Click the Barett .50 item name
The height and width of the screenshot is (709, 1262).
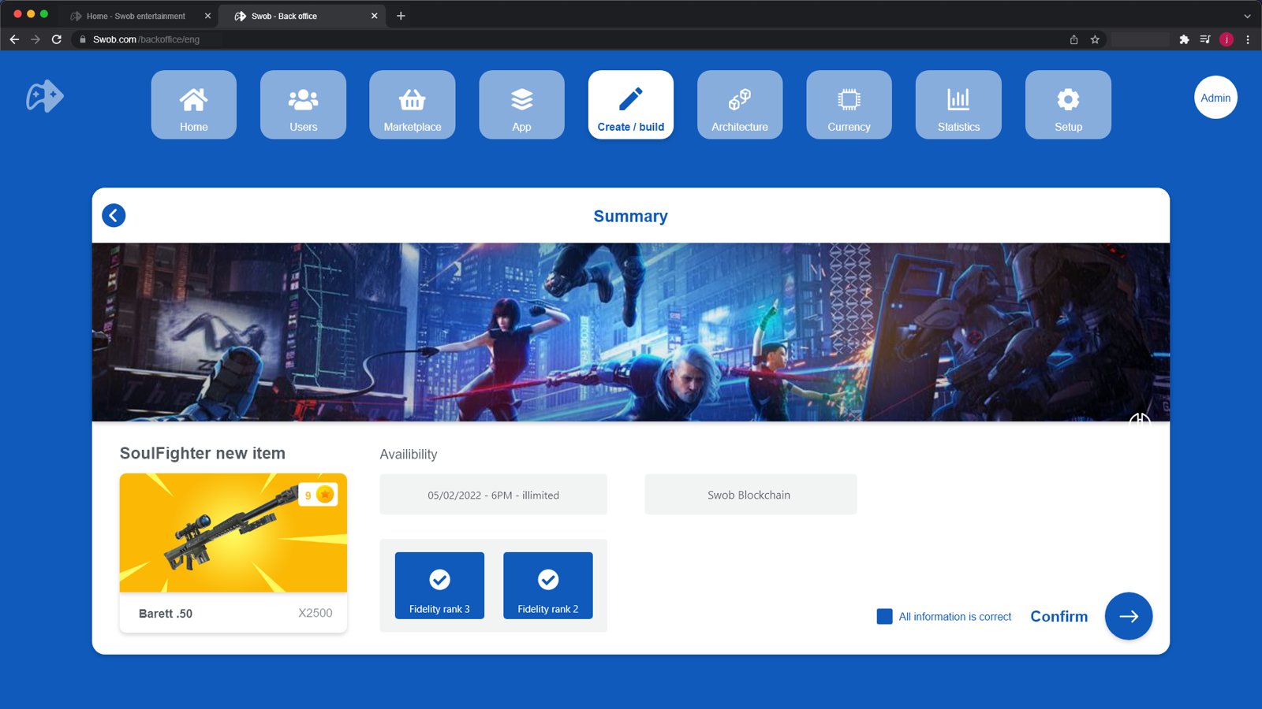tap(166, 614)
